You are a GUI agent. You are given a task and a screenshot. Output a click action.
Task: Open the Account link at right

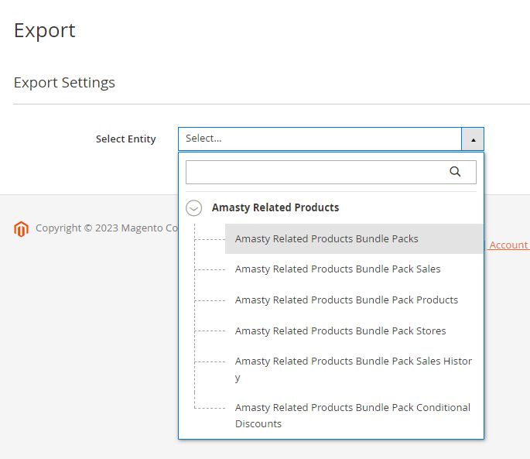pos(508,245)
